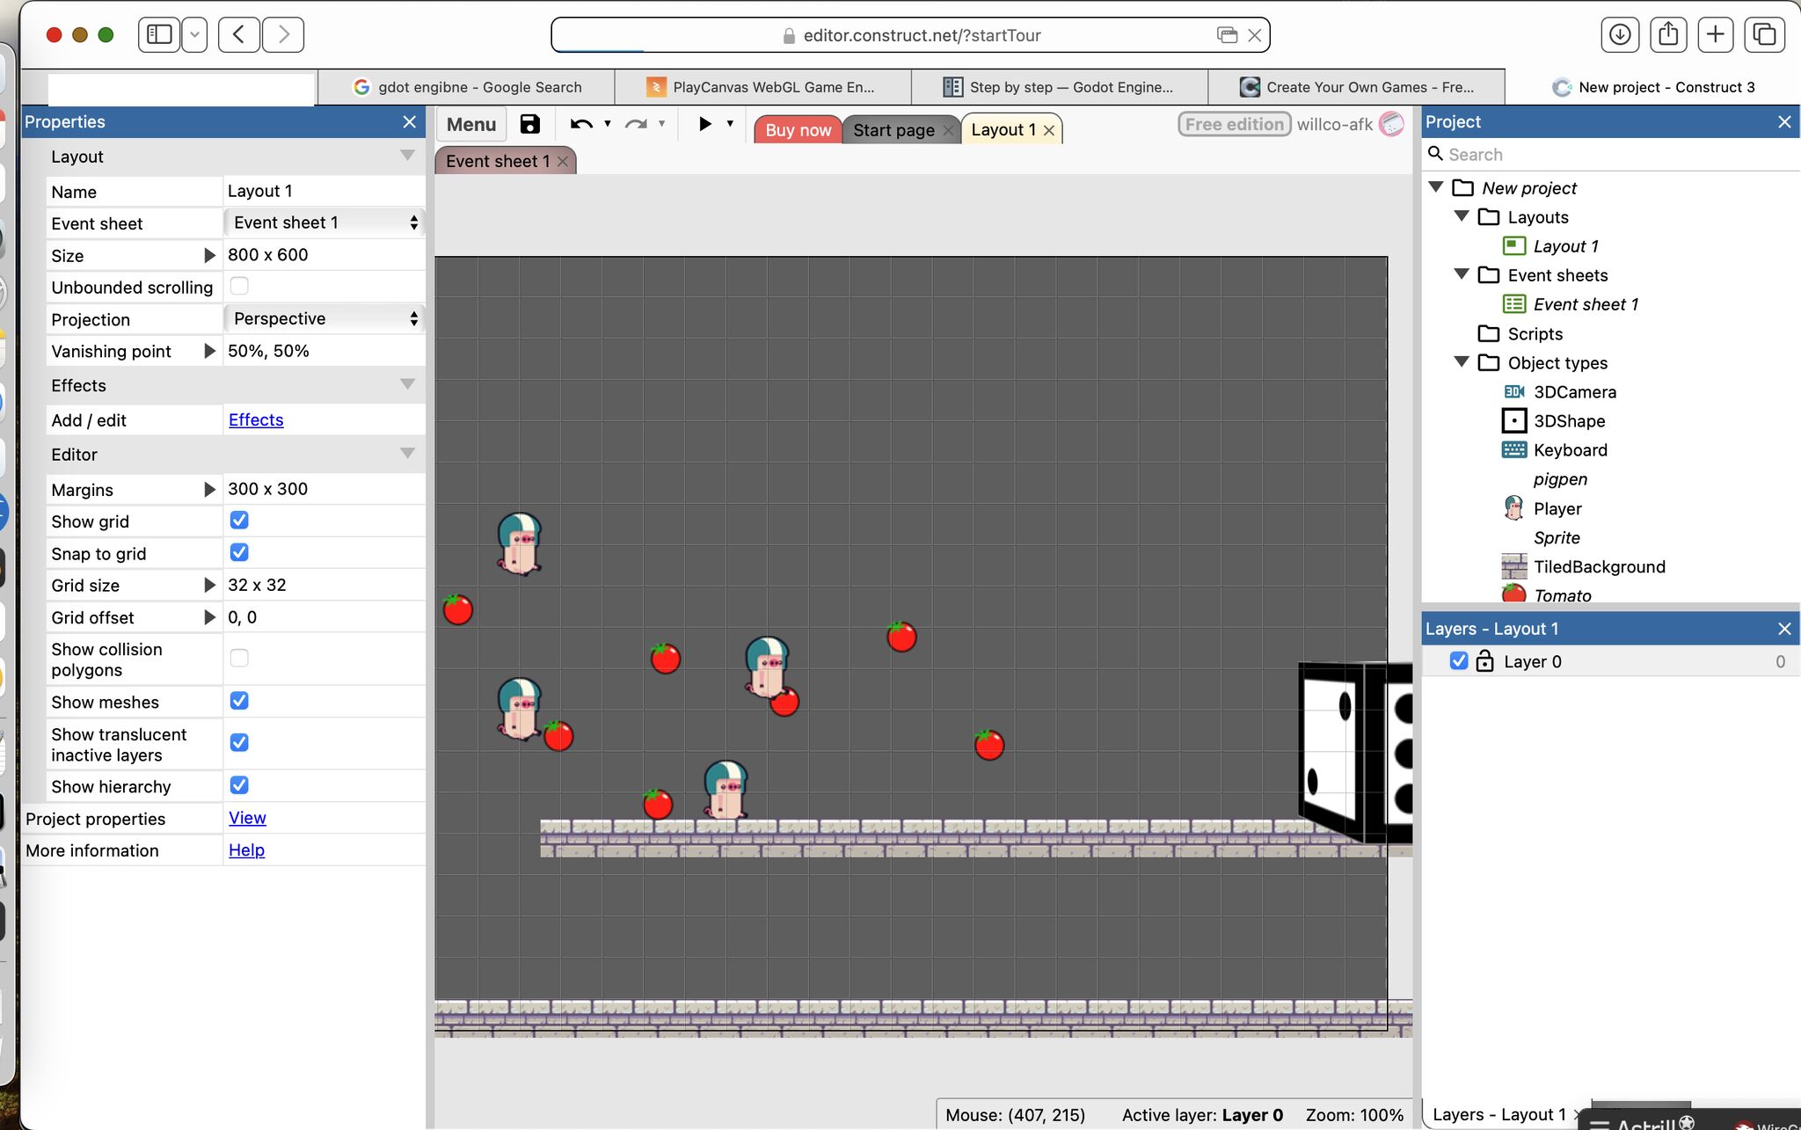Click the Redo icon in the toolbar

tap(634, 124)
